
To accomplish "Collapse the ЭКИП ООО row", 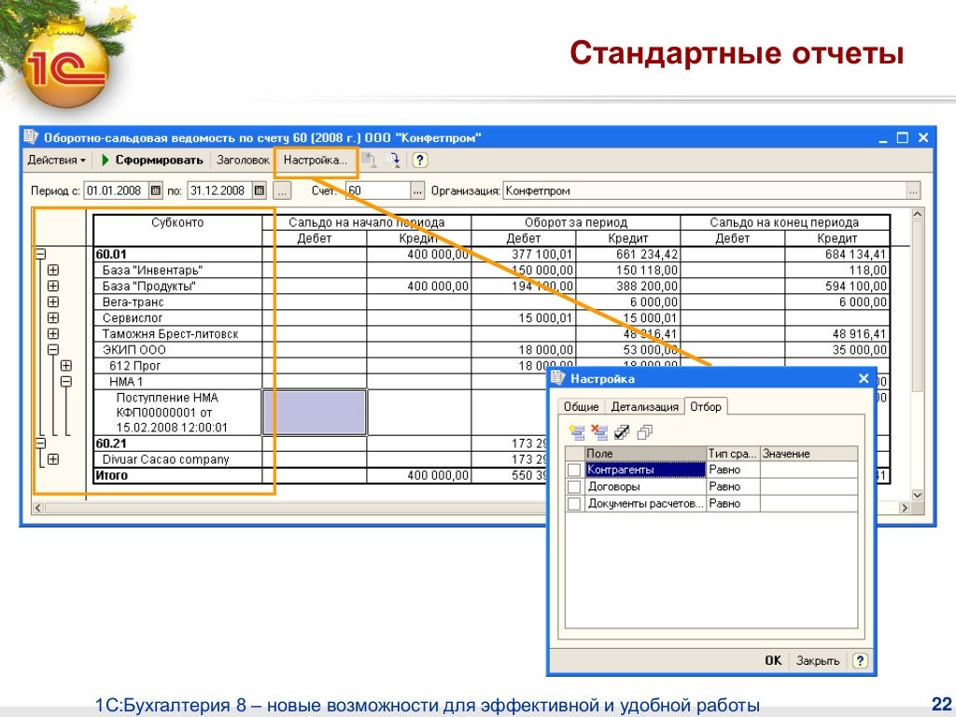I will click(x=53, y=350).
